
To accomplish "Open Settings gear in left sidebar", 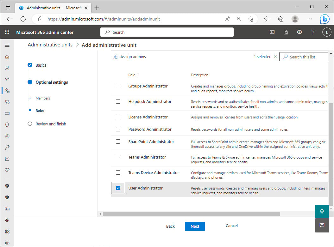I will (x=7, y=136).
